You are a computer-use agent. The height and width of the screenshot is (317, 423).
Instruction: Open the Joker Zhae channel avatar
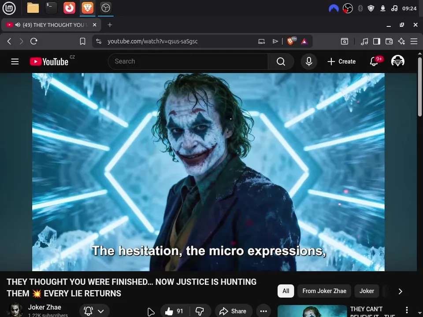(15, 310)
